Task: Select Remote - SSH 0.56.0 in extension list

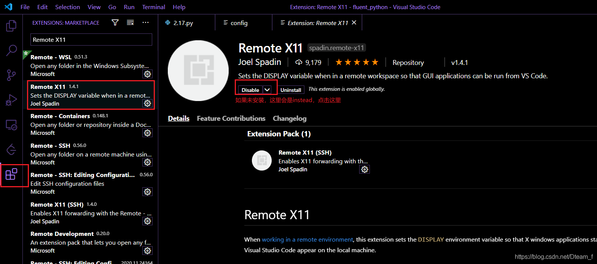Action: pyautogui.click(x=90, y=154)
